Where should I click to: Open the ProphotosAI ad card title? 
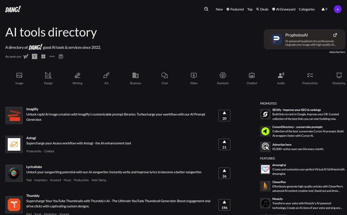pos(296,35)
